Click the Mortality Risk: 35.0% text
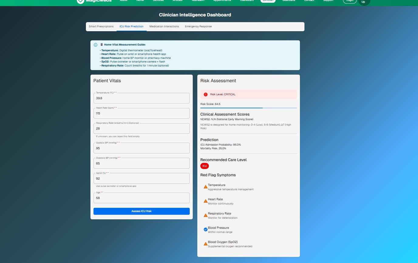The width and height of the screenshot is (418, 263). 213,148
